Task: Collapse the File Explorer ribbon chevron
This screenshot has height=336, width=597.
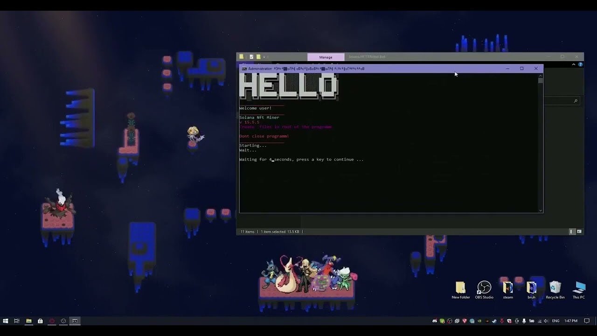Action: click(574, 64)
